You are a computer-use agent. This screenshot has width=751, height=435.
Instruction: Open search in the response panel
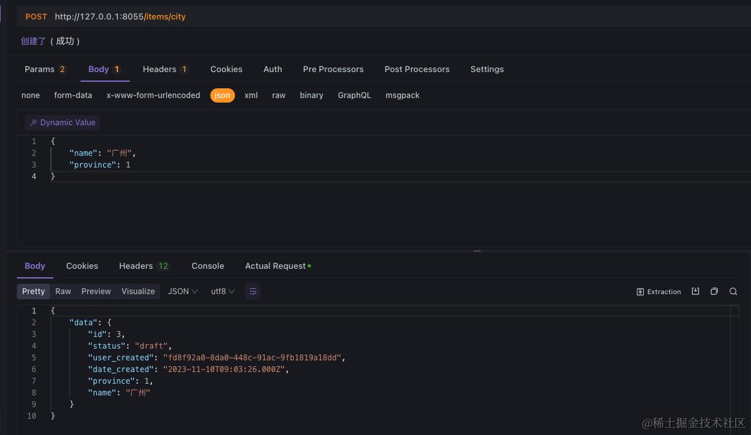point(733,292)
